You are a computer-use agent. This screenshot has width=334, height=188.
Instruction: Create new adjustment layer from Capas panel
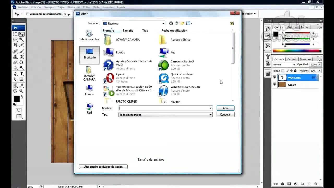(296, 184)
